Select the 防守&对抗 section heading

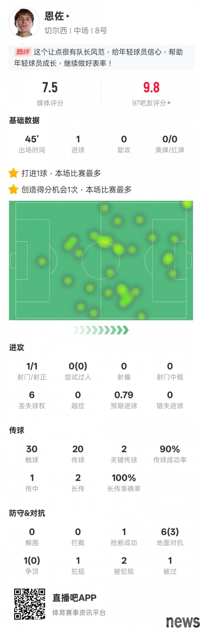(27, 513)
